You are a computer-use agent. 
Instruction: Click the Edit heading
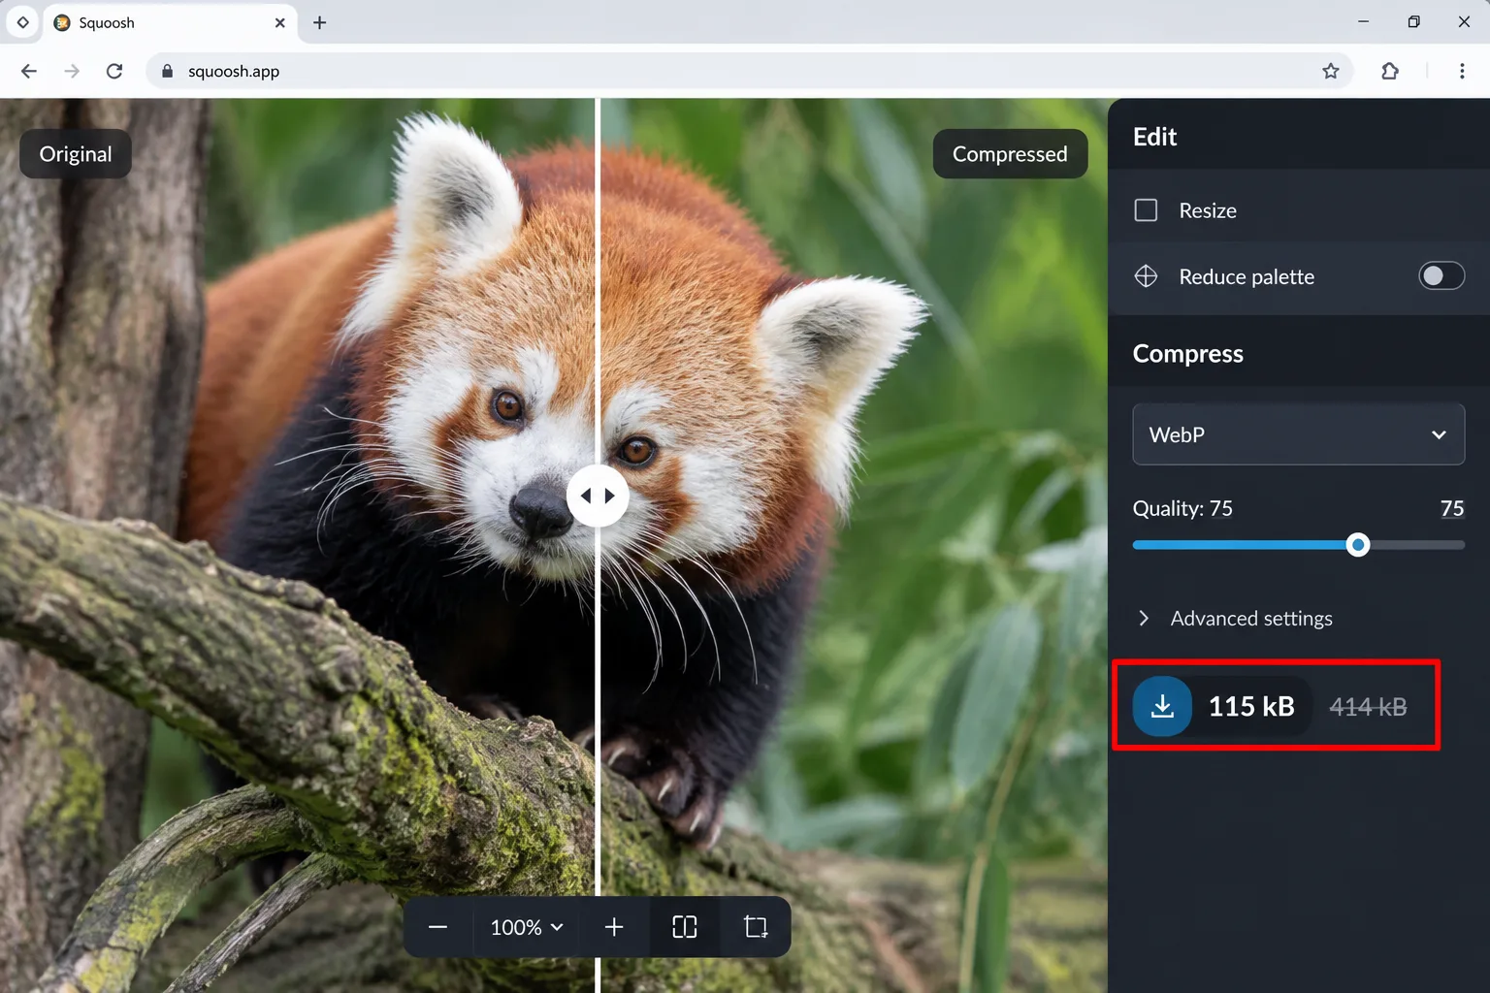click(x=1154, y=137)
